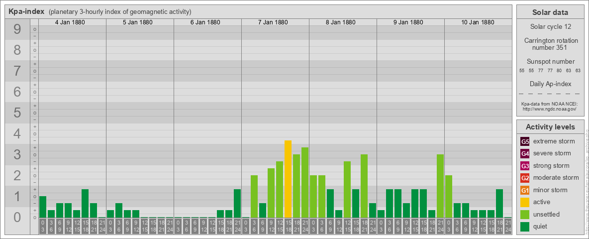
Task: Select the light green unsettled legend swatch
Action: tap(525, 214)
